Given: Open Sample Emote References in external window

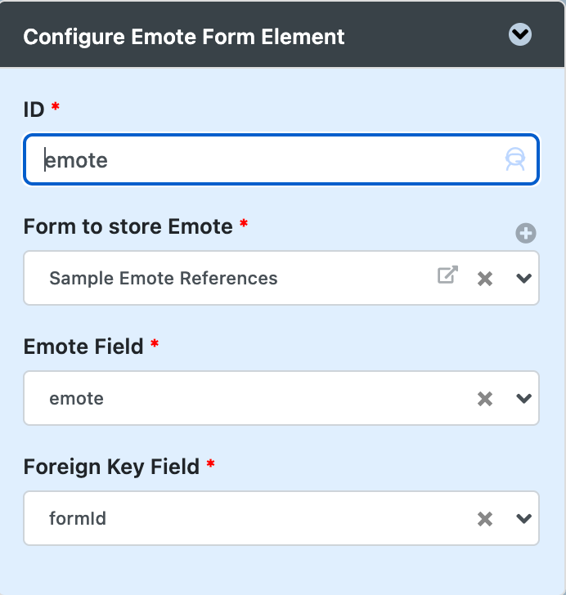Looking at the screenshot, I should (447, 275).
